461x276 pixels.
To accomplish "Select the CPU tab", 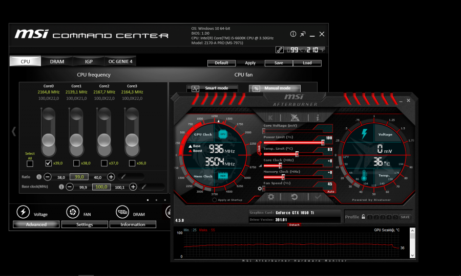I will coord(25,61).
